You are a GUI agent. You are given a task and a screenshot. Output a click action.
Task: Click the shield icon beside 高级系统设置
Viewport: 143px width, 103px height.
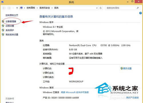pos(3,35)
